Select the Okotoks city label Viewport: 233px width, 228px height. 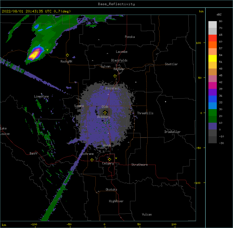111,190
